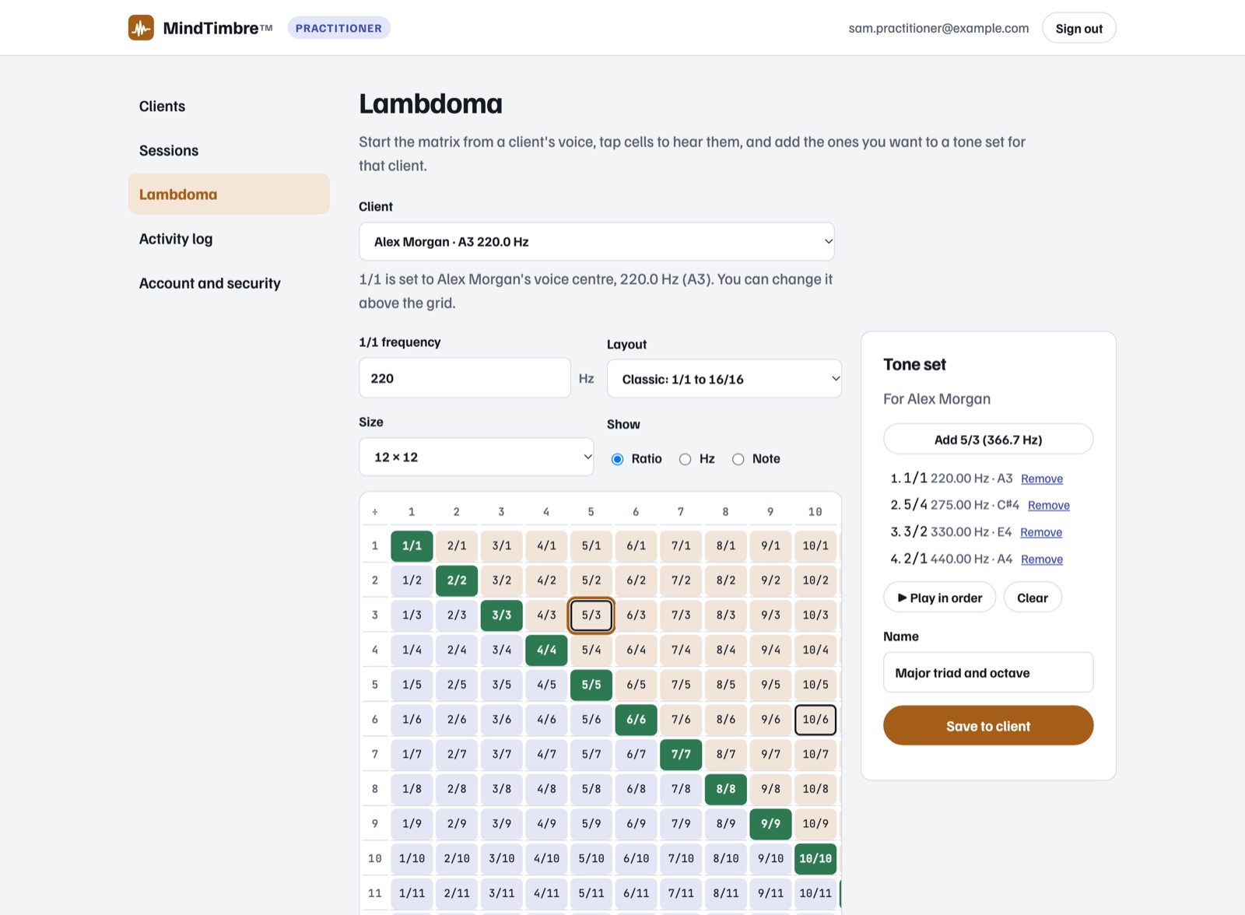Show cells as Note names

(738, 459)
